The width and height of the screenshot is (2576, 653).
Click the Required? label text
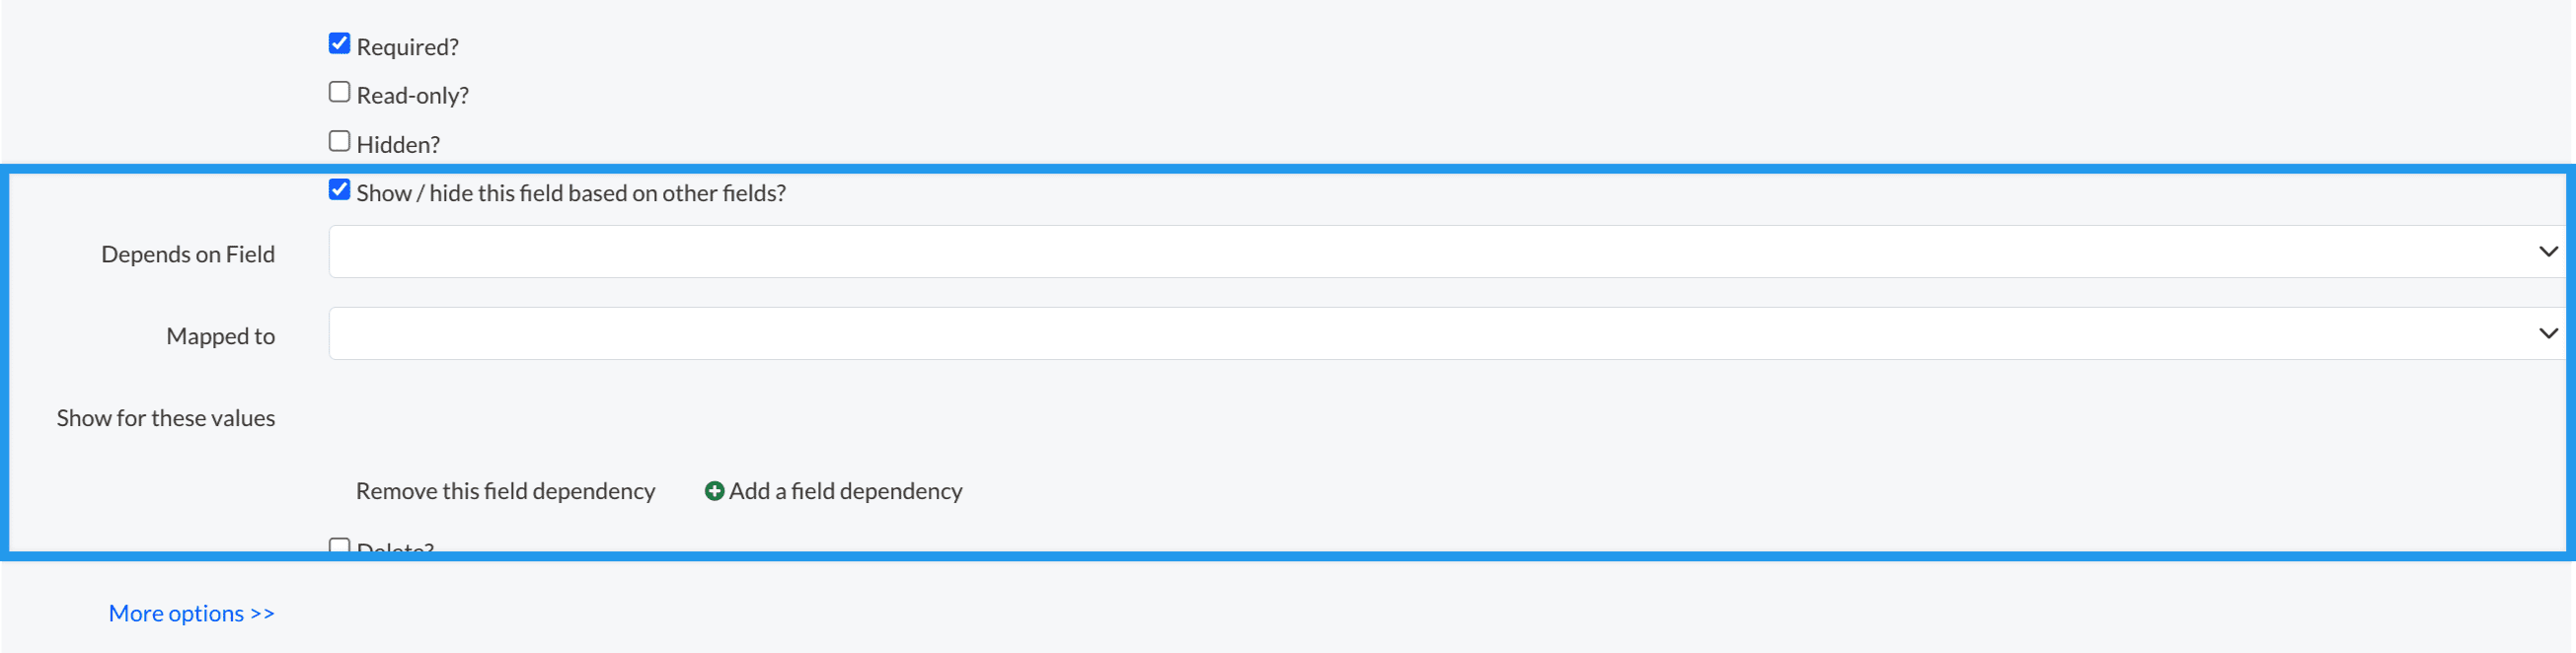coord(407,47)
